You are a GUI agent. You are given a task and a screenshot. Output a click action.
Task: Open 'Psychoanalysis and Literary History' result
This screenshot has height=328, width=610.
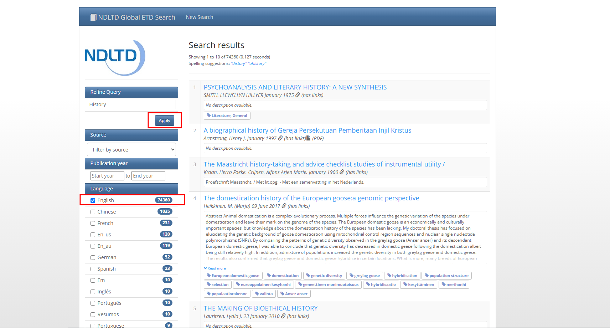(295, 87)
